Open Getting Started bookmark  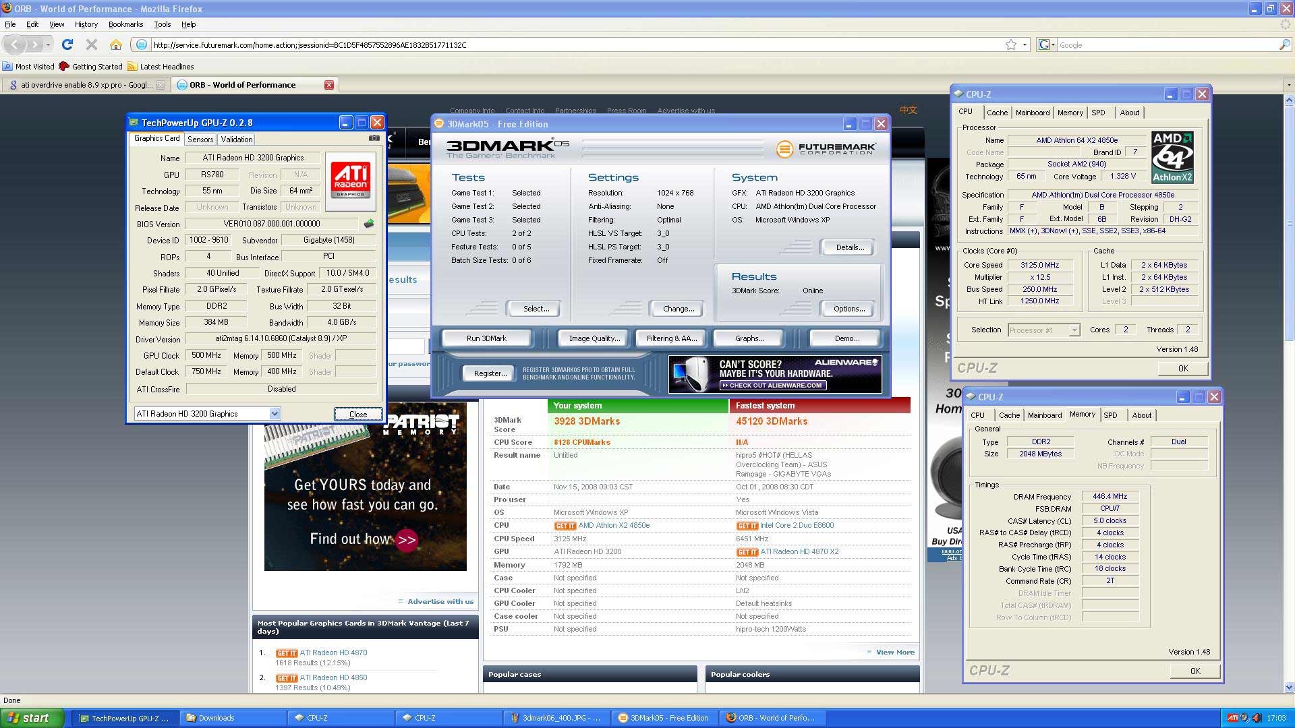[x=90, y=67]
